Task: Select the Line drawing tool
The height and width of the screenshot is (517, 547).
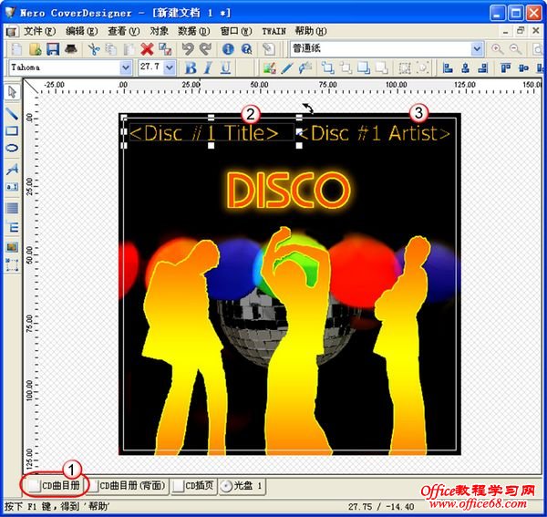Action: [12, 114]
